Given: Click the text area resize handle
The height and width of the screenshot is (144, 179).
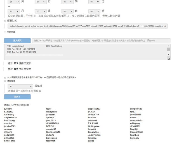Looking at the screenshot, I should pos(169,59).
